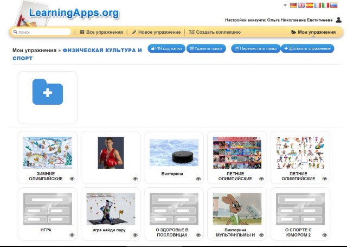Click the LearningApps.org logo
Image resolution: width=347 pixels, height=247 pixels.
pos(73,12)
